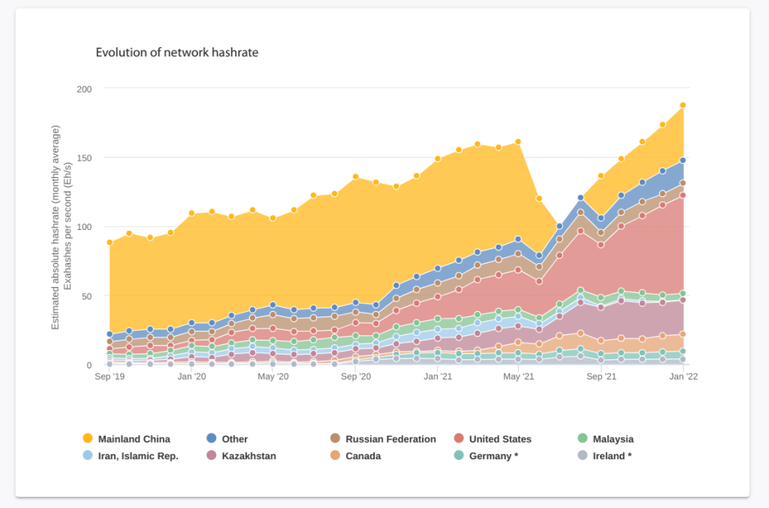The height and width of the screenshot is (508, 769).
Task: Click the Sep '19 x-axis label
Action: point(110,376)
